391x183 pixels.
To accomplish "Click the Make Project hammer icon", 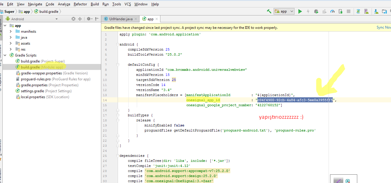I will 269,11.
